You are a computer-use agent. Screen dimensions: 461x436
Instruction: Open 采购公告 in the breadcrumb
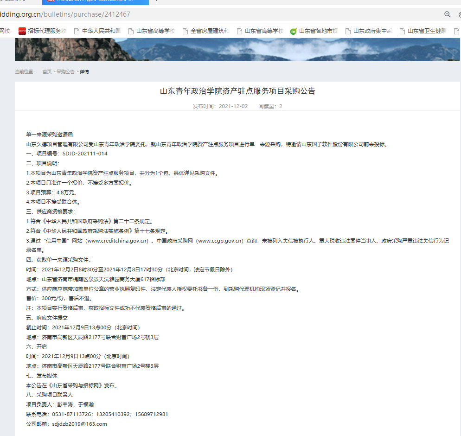[65, 72]
